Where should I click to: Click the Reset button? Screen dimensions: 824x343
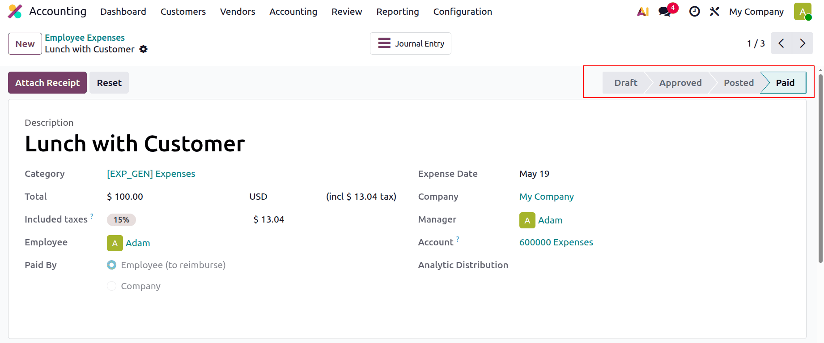(x=109, y=83)
